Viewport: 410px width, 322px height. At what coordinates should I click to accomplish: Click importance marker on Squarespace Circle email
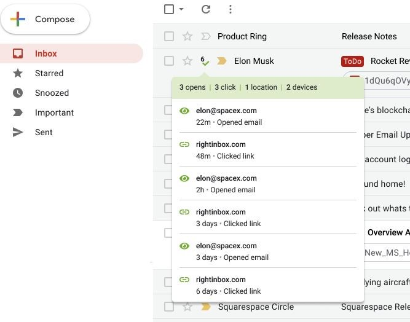(206, 307)
